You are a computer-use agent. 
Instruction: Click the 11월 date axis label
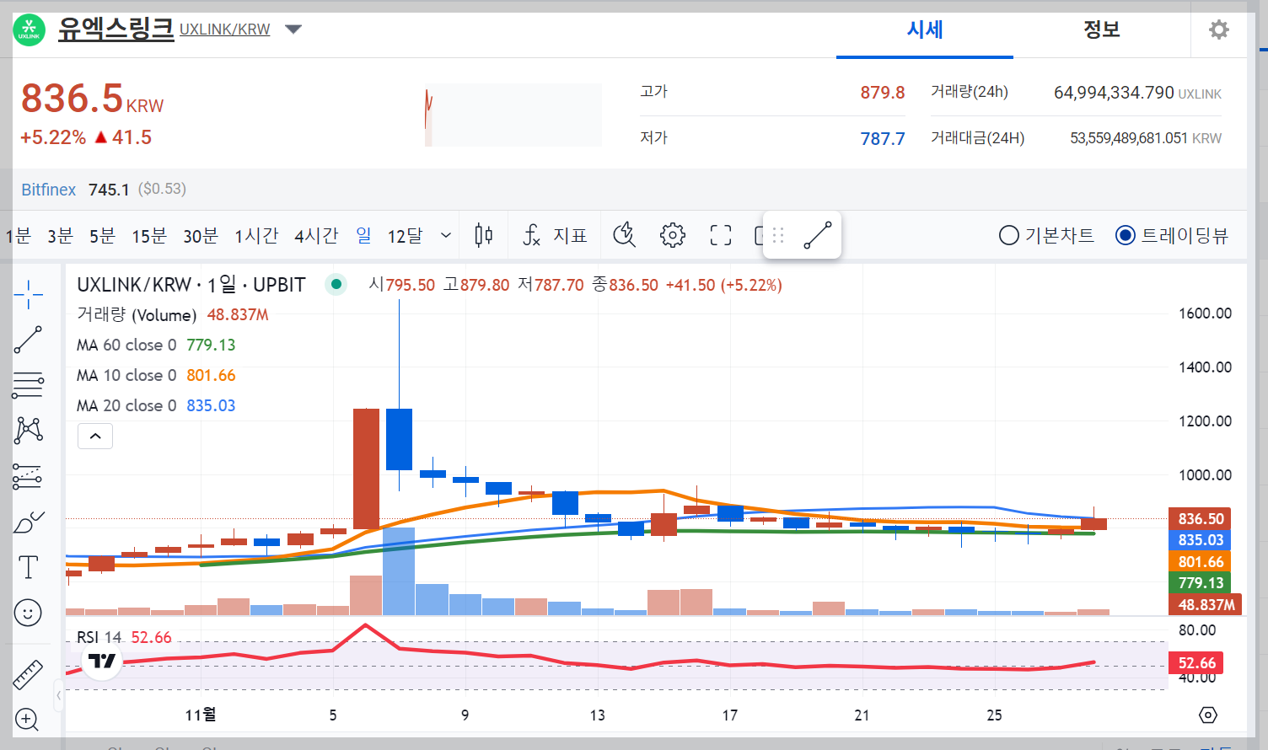(201, 715)
